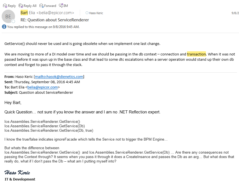Click Forward button label
This screenshot has height=183, width=239.
tap(50, 6)
